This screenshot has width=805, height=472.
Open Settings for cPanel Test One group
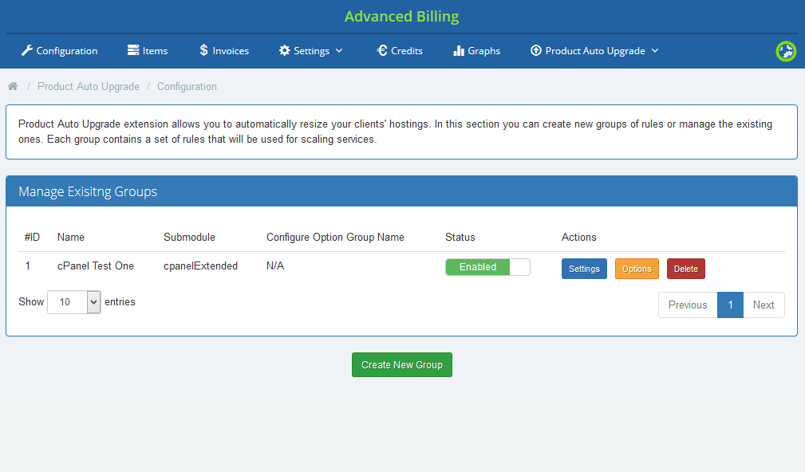point(584,269)
